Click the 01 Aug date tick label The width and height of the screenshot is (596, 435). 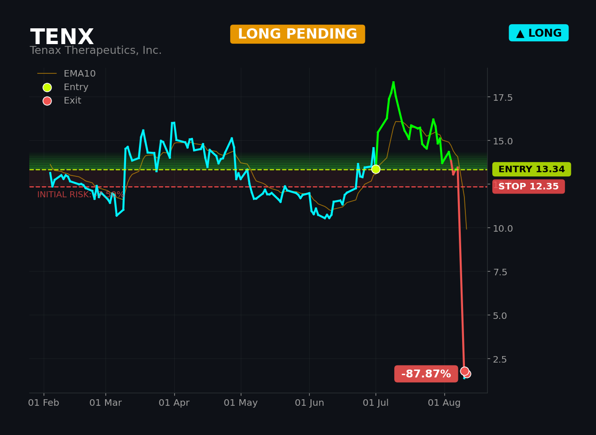tap(444, 403)
